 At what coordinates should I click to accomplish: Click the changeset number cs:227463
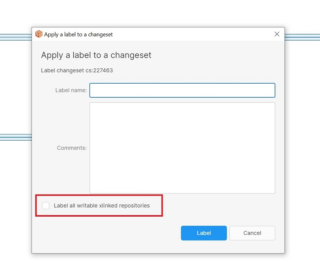(x=99, y=70)
